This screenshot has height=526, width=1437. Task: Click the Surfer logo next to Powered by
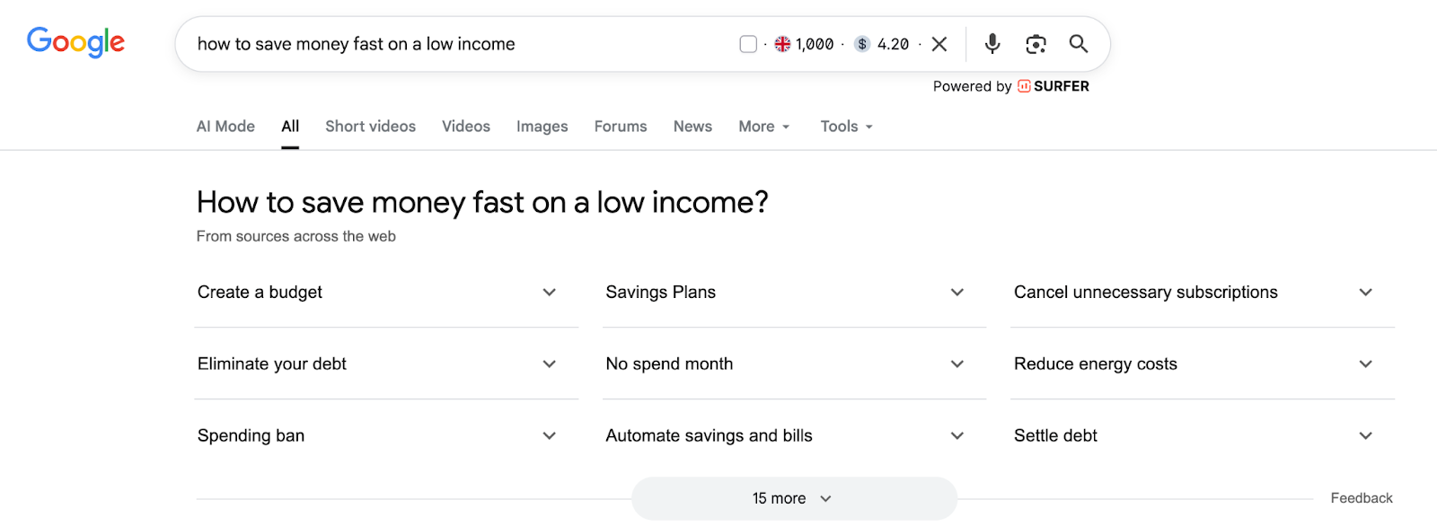pos(1024,86)
